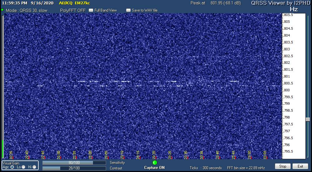Click the Exit button
This screenshot has width=312, height=172.
click(x=300, y=166)
